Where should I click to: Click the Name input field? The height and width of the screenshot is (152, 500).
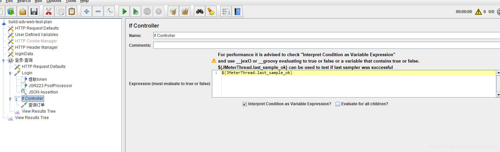(326, 35)
